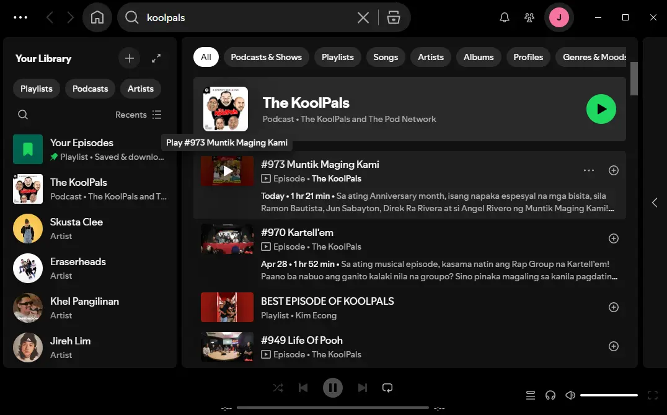The height and width of the screenshot is (415, 667).
Task: Clear the koolpals search text
Action: (x=363, y=17)
